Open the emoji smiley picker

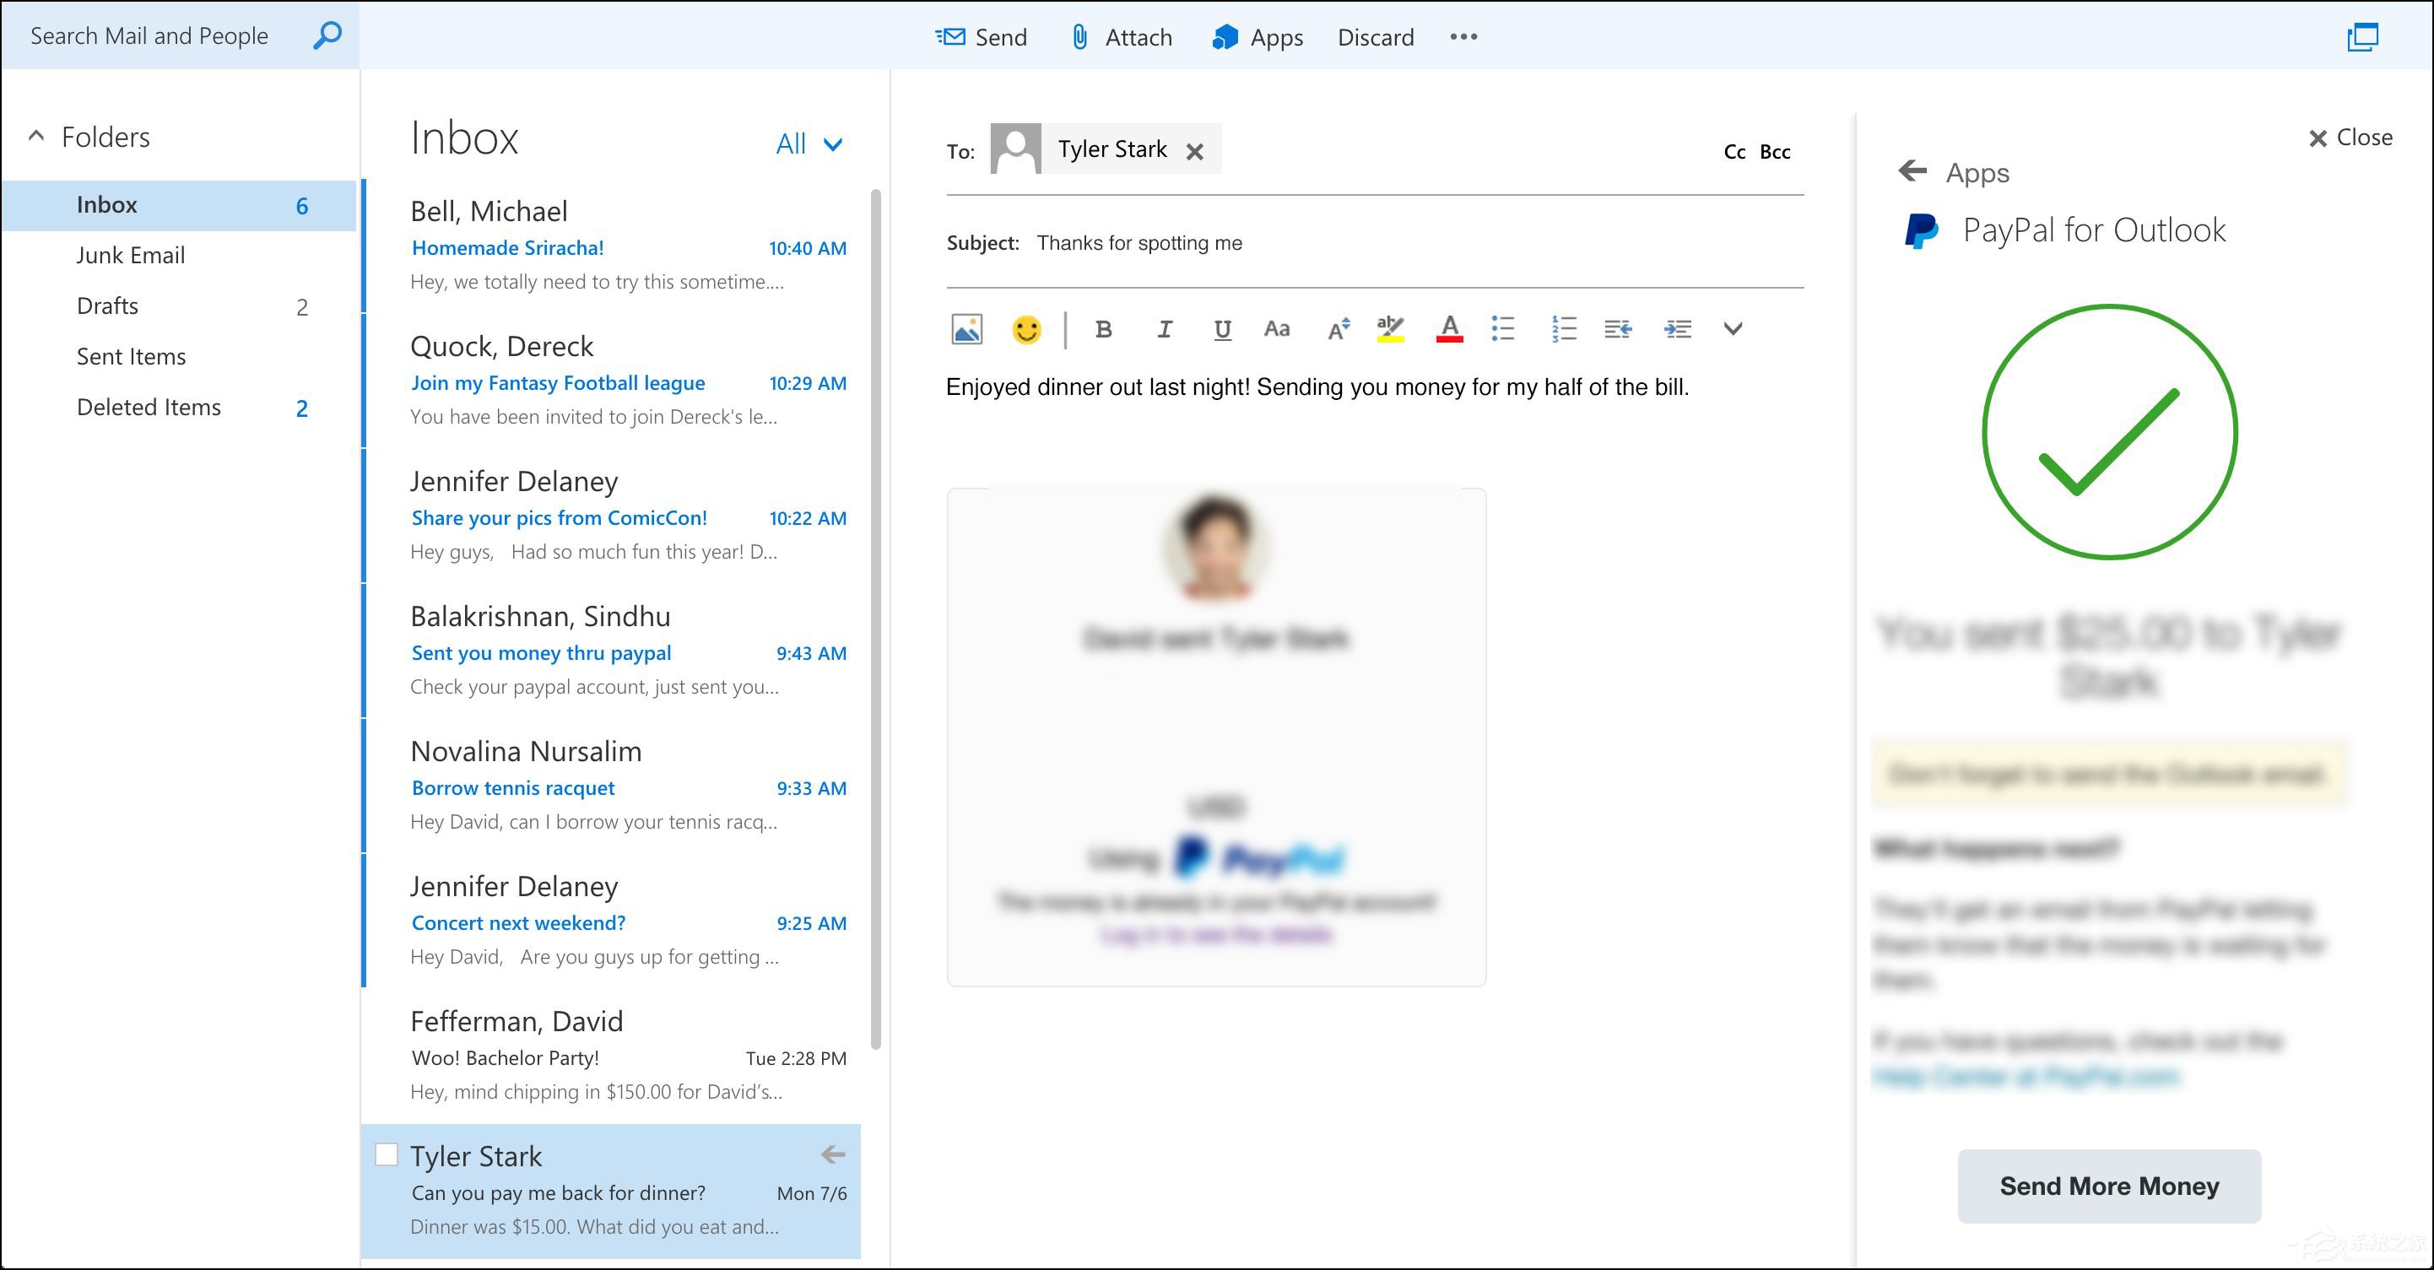tap(1026, 329)
